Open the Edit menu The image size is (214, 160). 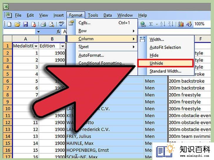tap(30, 15)
